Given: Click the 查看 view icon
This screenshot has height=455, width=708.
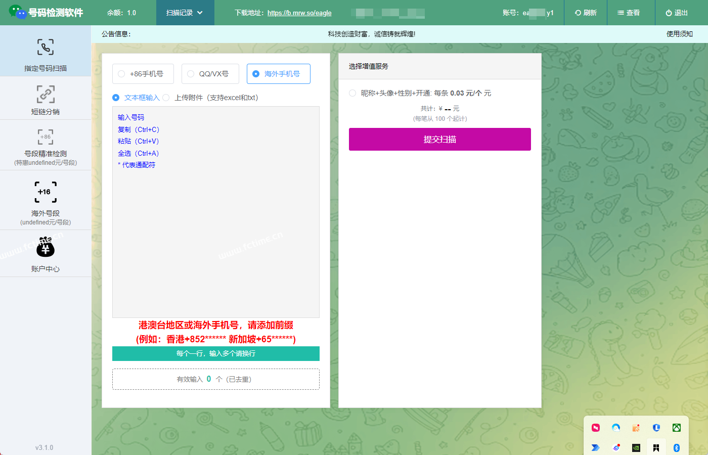Looking at the screenshot, I should click(x=631, y=13).
